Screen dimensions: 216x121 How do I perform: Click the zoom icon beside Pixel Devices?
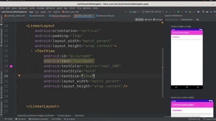198,19
